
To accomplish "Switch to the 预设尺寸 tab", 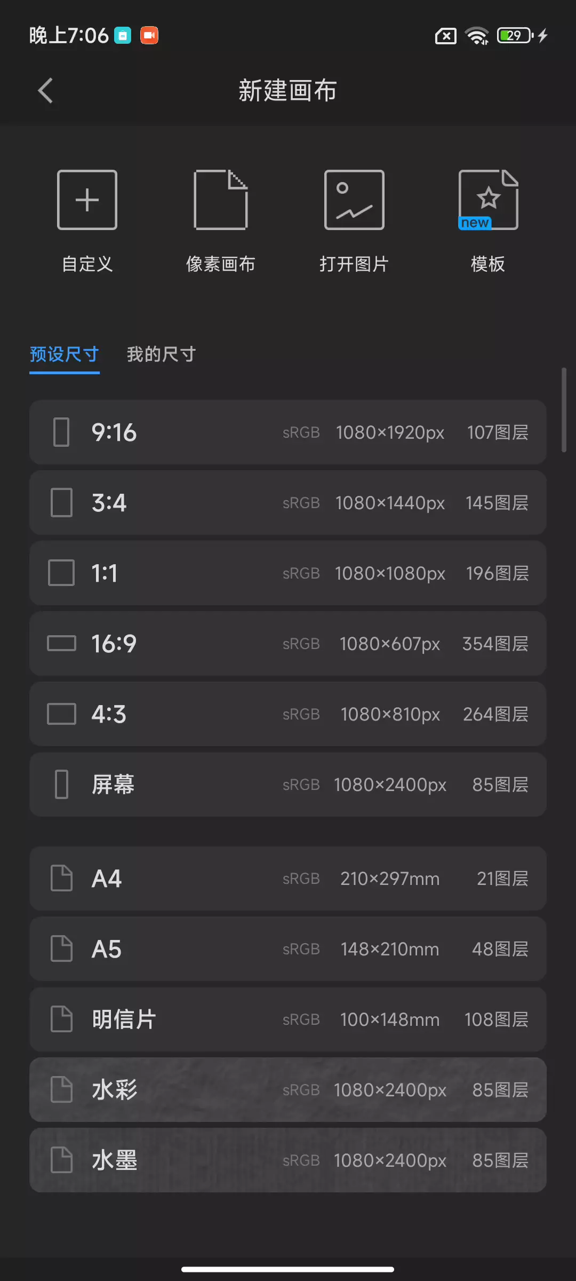I will click(x=65, y=354).
